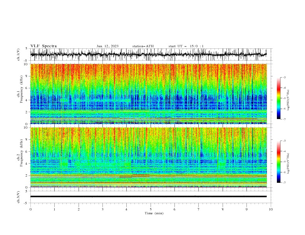
Task: Click the "-7" label on ch.1 color bar
Action: coord(284,119)
